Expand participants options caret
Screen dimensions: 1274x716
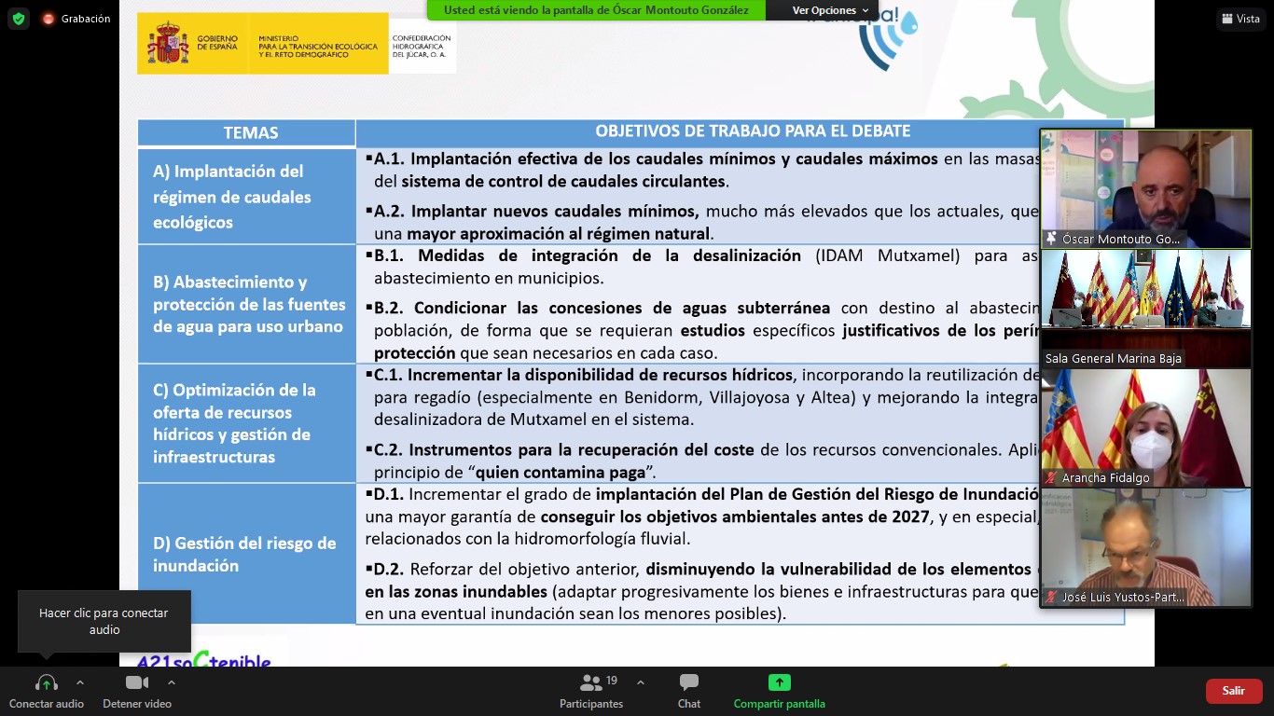pyautogui.click(x=640, y=682)
